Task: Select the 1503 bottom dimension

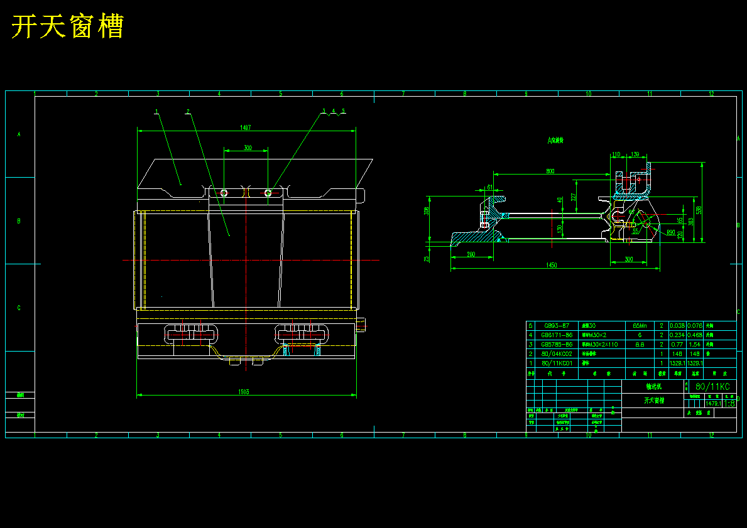Action: point(244,392)
